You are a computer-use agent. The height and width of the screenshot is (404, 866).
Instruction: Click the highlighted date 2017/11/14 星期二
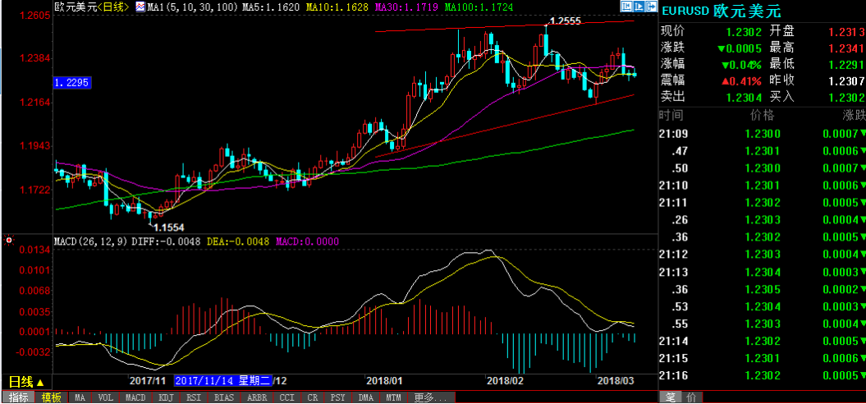coord(222,381)
